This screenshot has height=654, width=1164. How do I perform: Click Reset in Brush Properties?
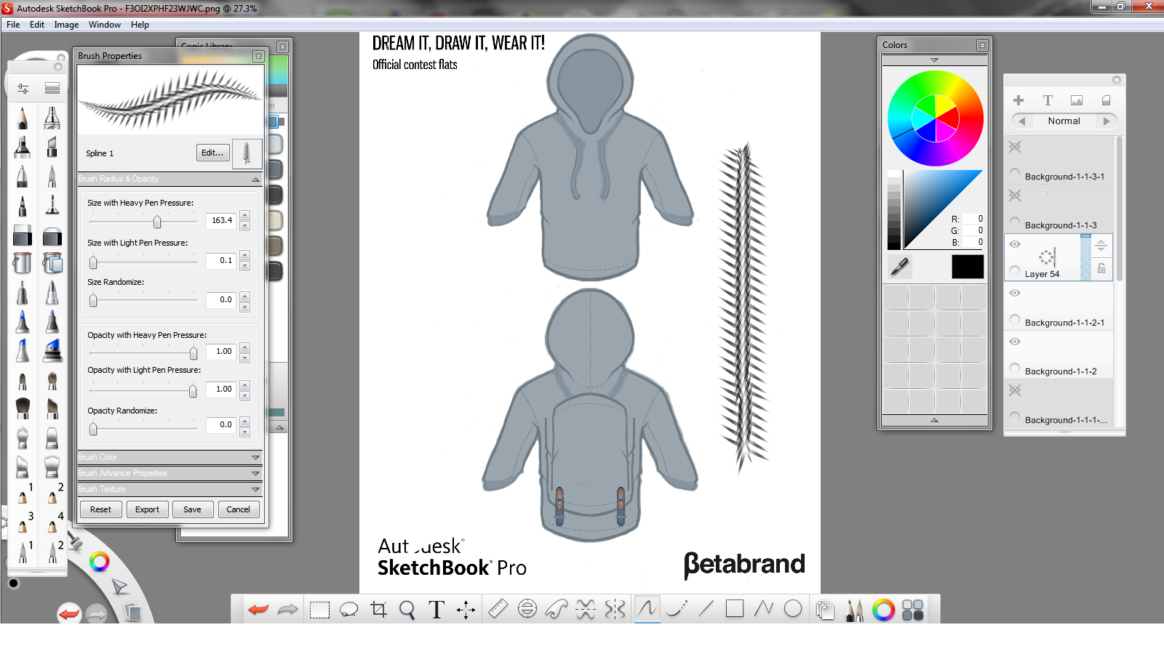pyautogui.click(x=100, y=509)
